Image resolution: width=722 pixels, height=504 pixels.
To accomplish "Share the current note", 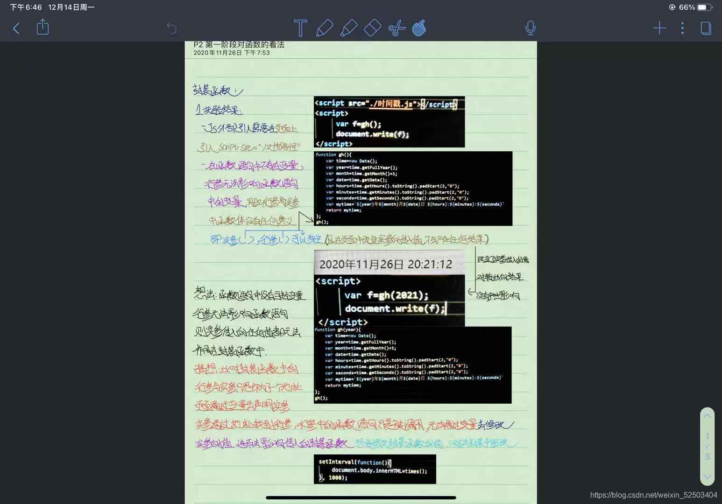I will tap(42, 28).
